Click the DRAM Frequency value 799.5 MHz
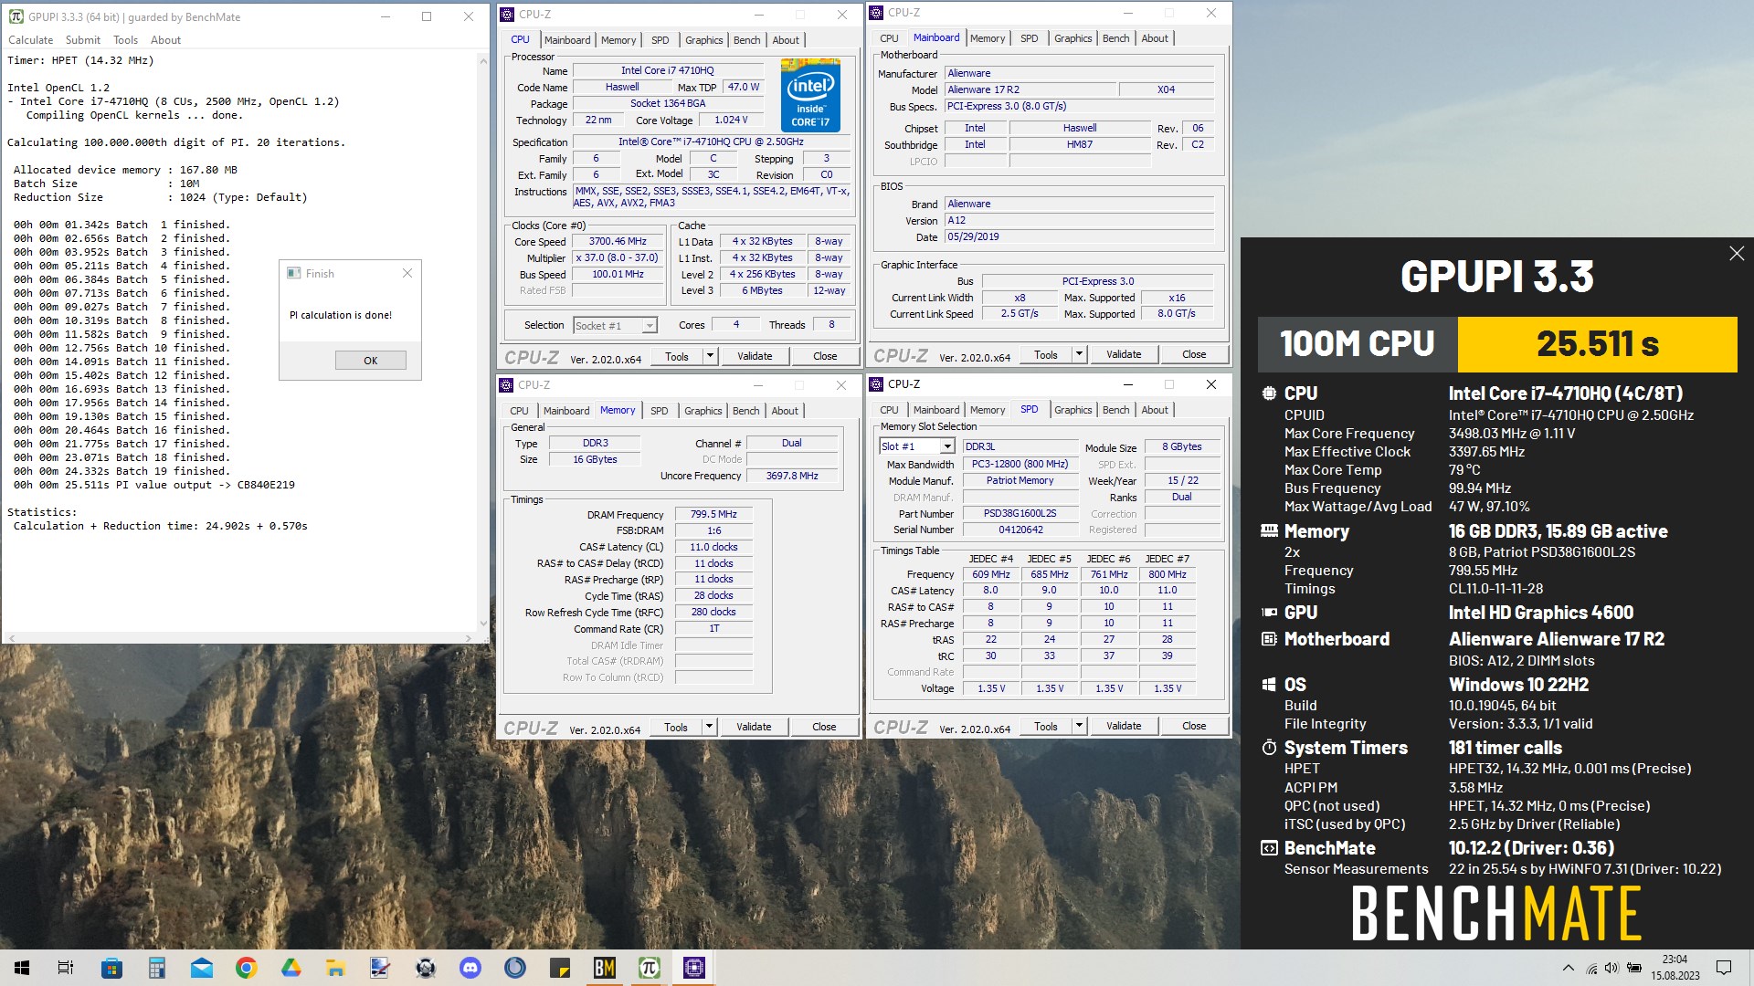 click(713, 515)
